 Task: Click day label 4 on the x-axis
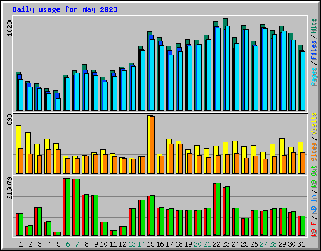pos(49,244)
